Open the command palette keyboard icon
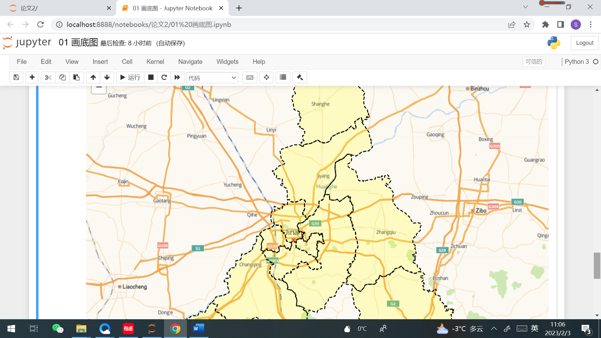The image size is (601, 338). coord(250,77)
